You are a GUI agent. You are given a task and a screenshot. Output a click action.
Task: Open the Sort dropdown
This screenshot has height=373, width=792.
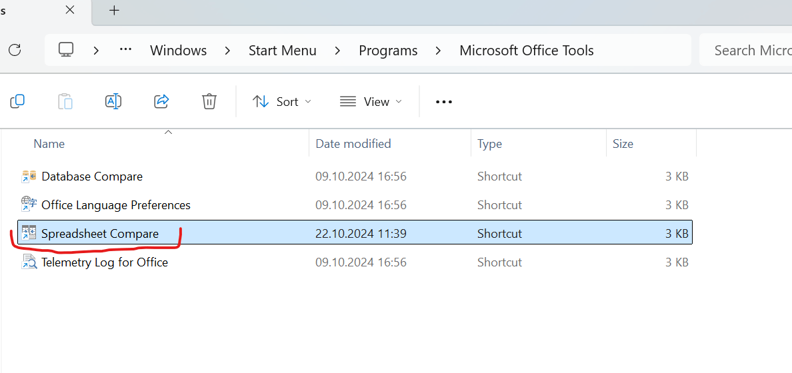click(x=282, y=101)
